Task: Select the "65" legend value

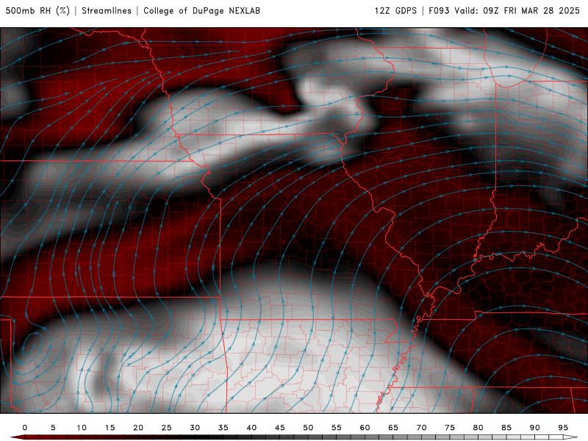Action: [x=393, y=428]
